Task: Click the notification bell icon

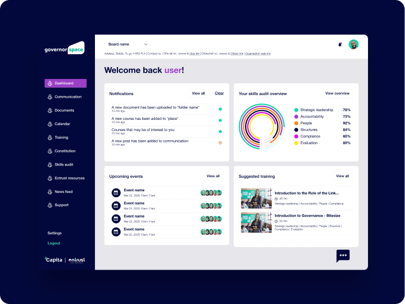Action: click(340, 45)
